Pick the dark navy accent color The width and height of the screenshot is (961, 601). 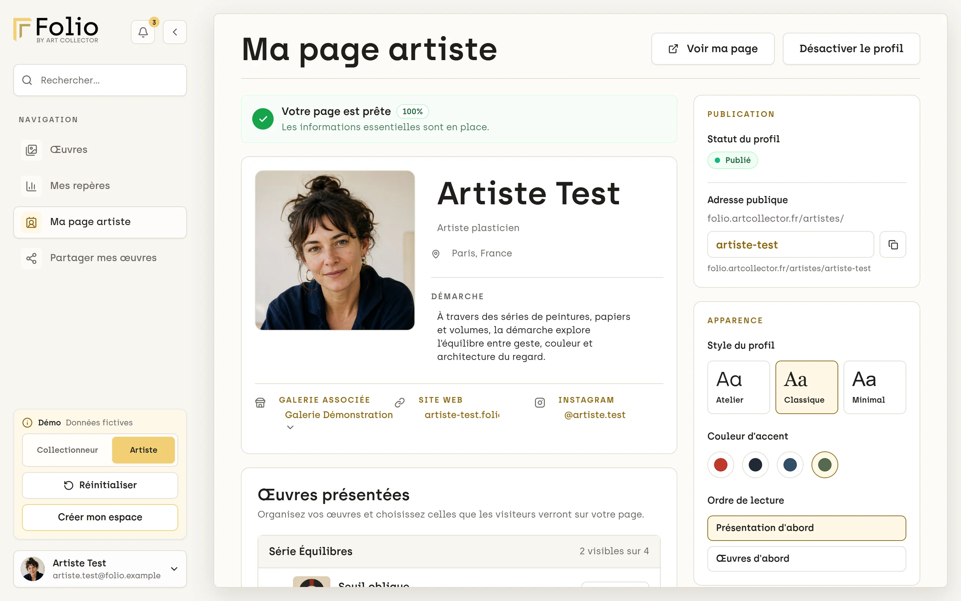(x=755, y=465)
